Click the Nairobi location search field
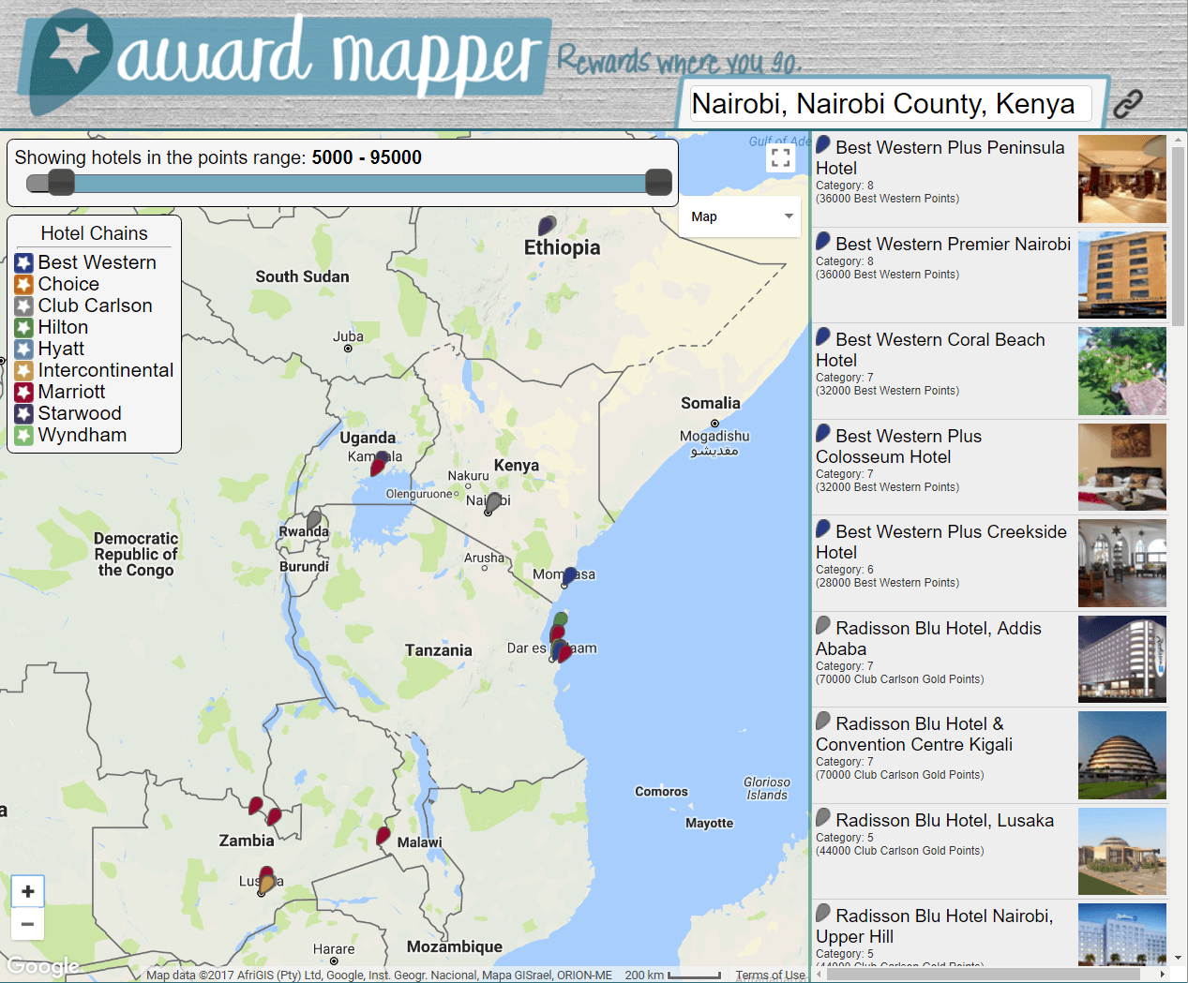Image resolution: width=1188 pixels, height=983 pixels. (x=889, y=104)
